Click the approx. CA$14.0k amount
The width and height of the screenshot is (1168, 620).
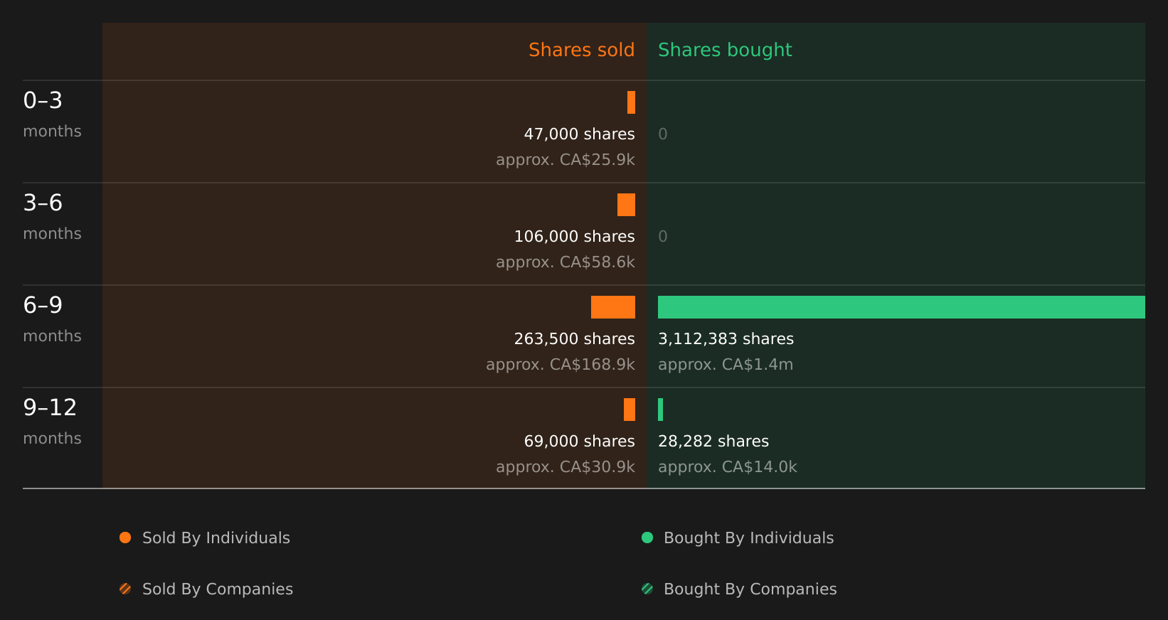tap(728, 467)
